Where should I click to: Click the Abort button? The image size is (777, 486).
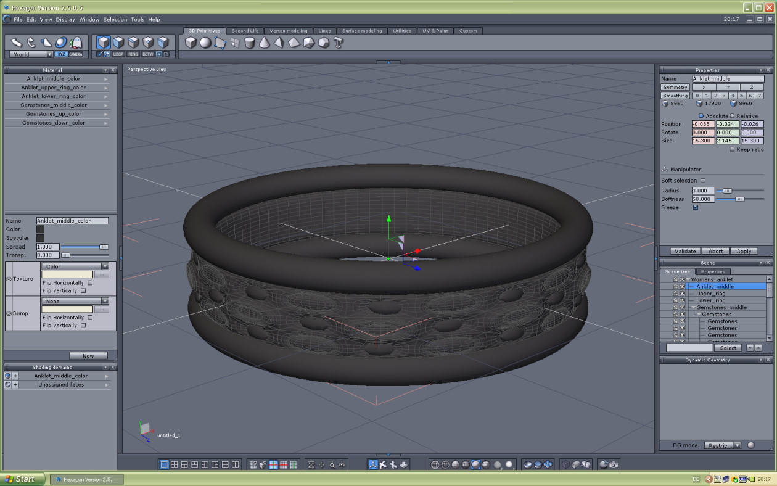(715, 251)
